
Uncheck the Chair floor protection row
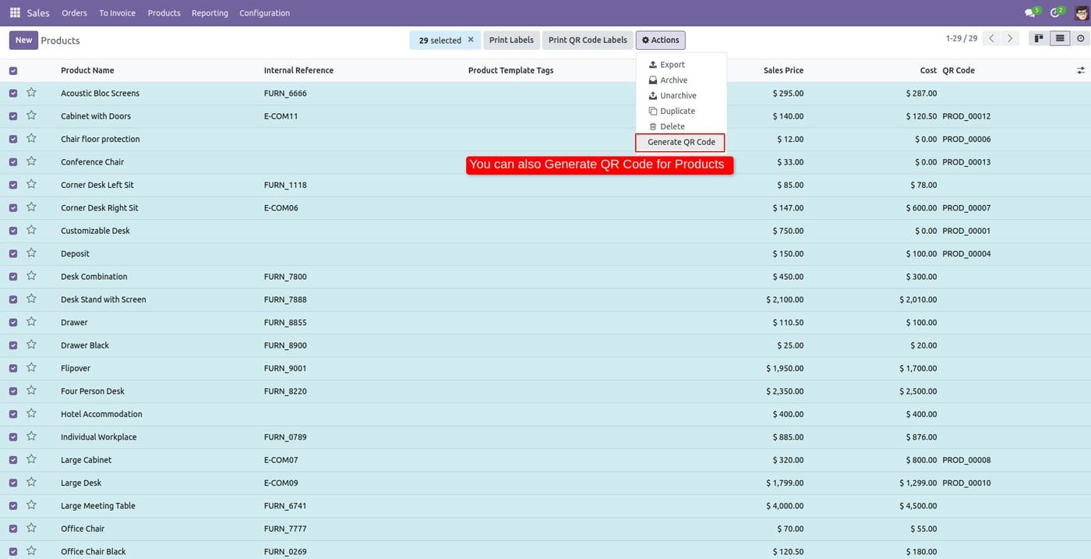[13, 139]
